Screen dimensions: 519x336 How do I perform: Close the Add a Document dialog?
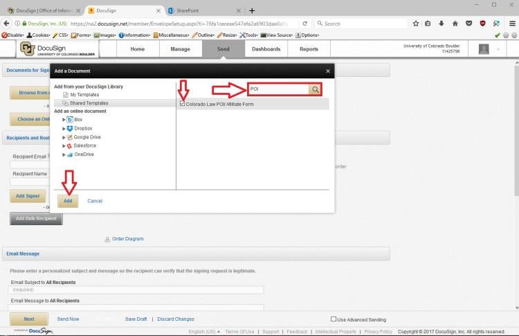coord(328,71)
